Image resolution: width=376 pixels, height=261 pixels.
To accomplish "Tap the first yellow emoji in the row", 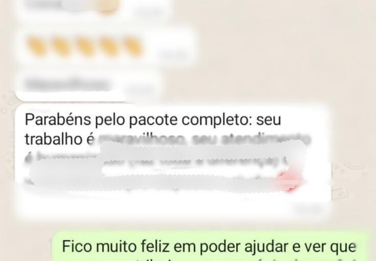I will (36, 46).
